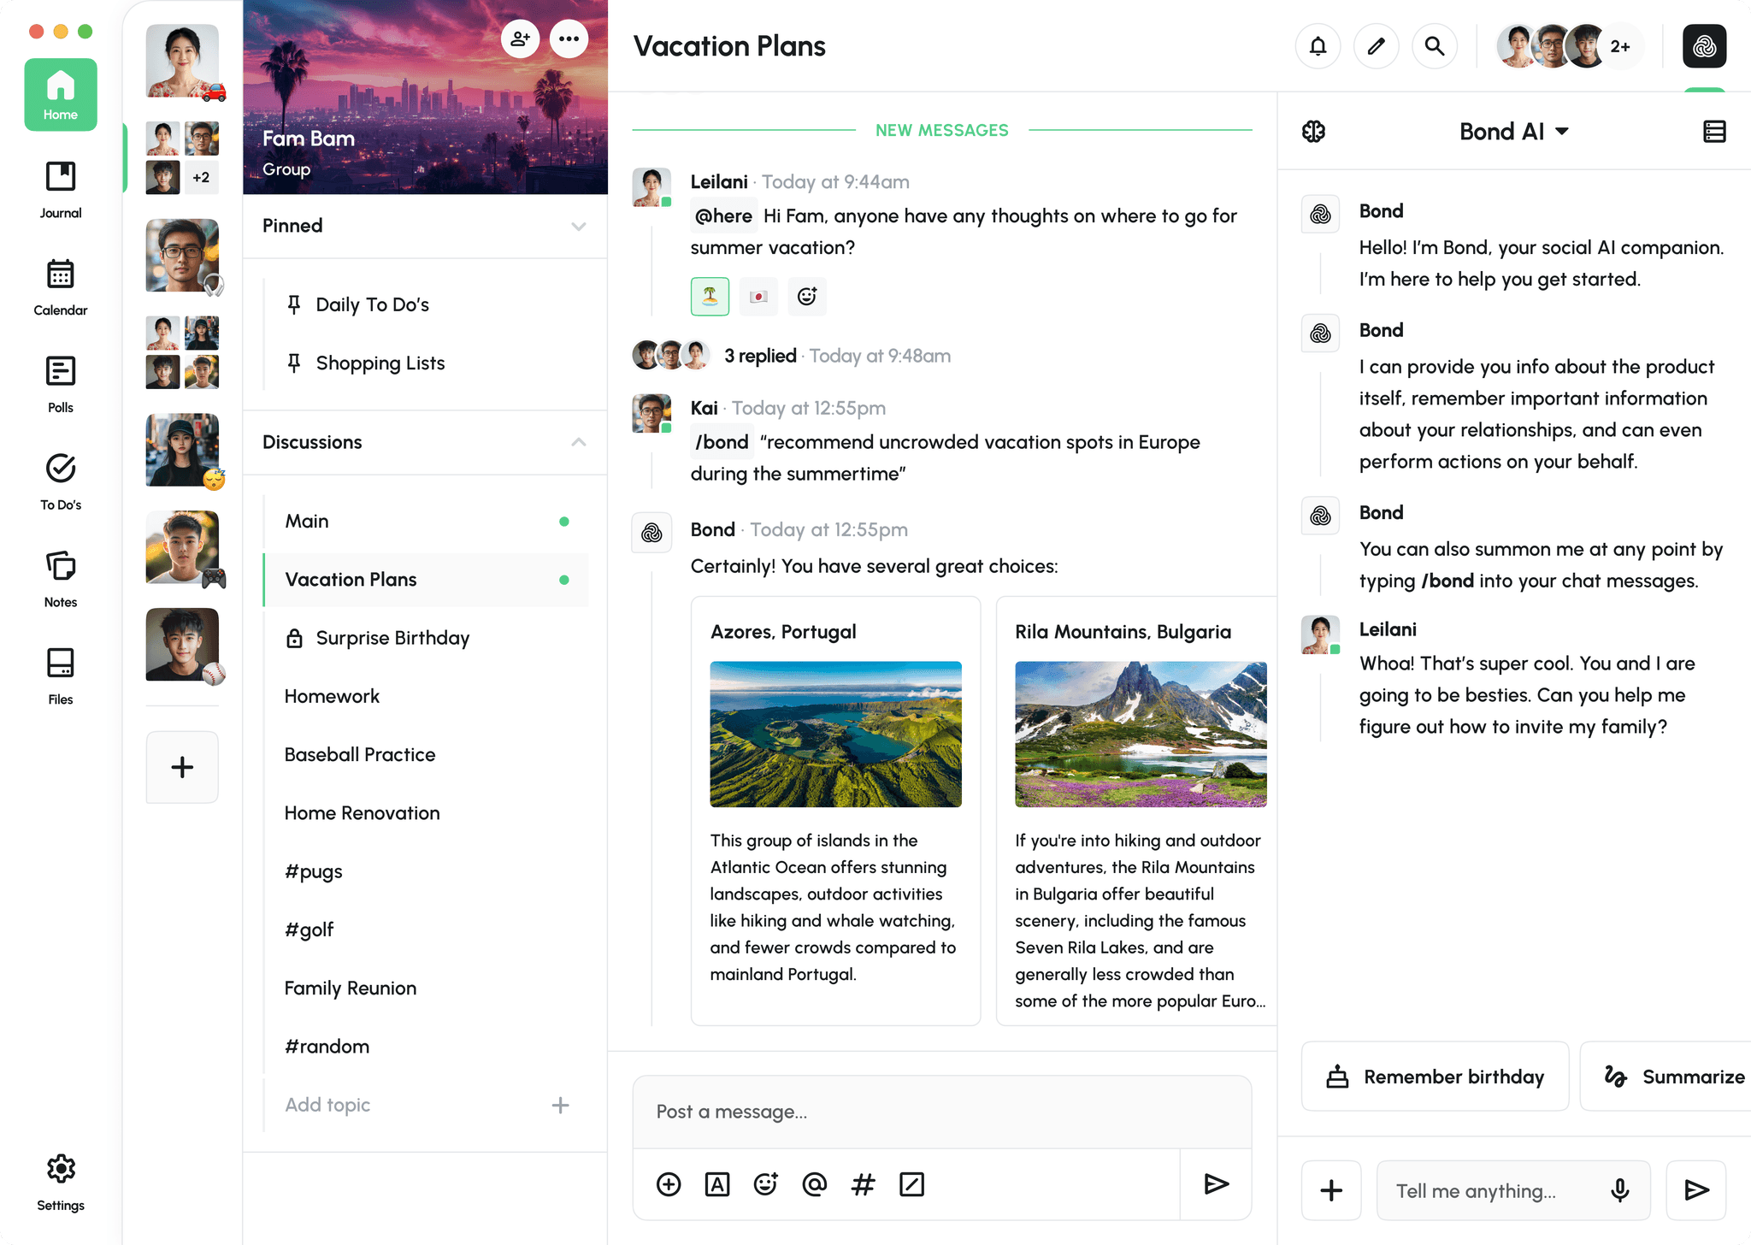Open the Notes section
The height and width of the screenshot is (1245, 1751).
[x=61, y=579]
